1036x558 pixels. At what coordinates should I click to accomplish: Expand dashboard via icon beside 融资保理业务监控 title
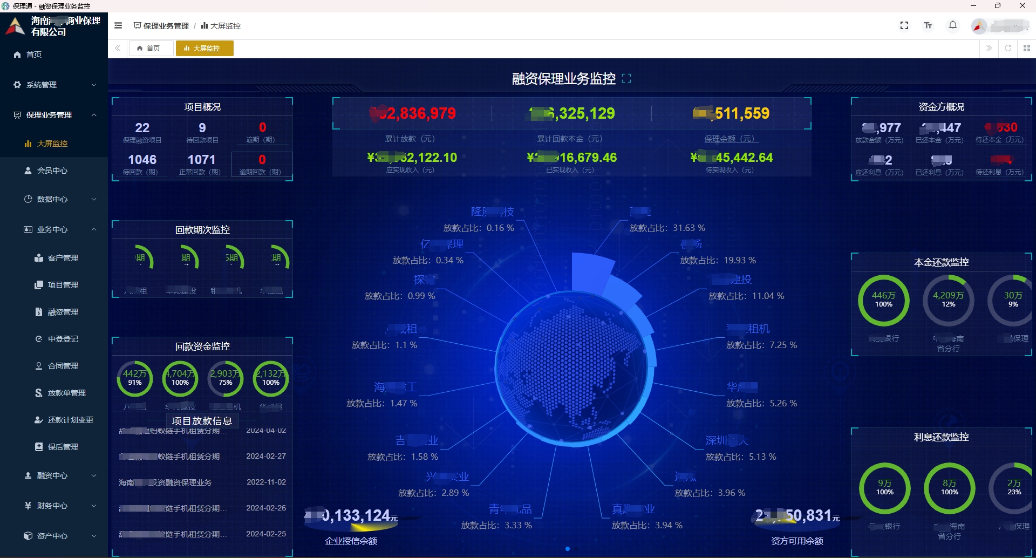tap(626, 79)
